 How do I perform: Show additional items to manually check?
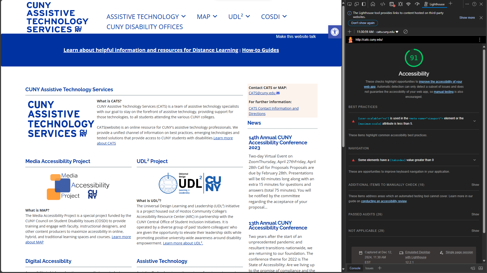(x=475, y=185)
